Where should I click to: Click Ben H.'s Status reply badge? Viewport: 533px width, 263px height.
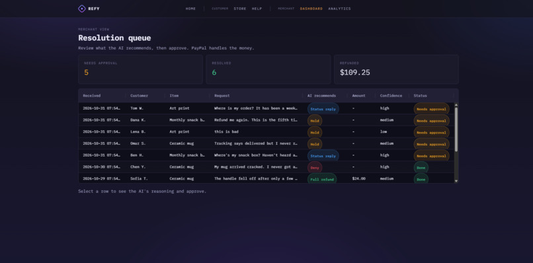pyautogui.click(x=323, y=156)
